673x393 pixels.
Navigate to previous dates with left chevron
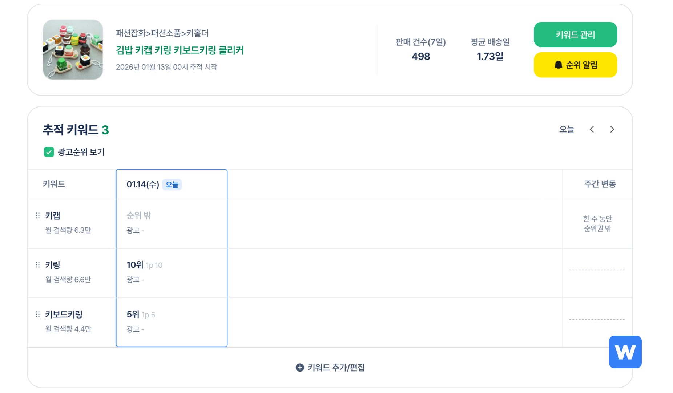[592, 129]
